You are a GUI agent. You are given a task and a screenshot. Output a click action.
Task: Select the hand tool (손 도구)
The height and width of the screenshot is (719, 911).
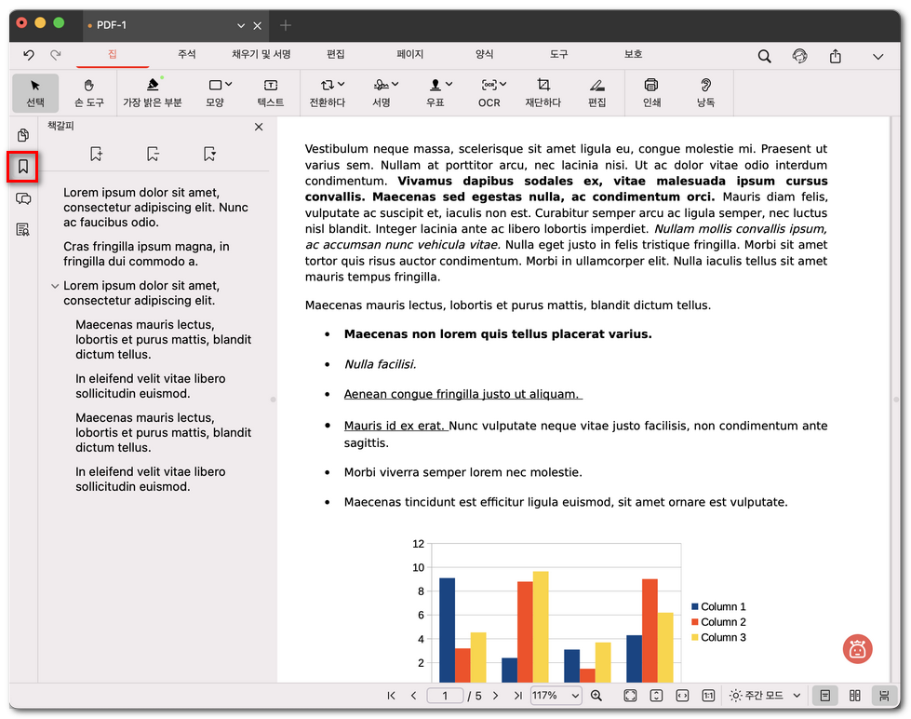88,92
